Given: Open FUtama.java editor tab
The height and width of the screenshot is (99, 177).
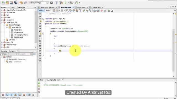Looking at the screenshot, I should (96, 7).
